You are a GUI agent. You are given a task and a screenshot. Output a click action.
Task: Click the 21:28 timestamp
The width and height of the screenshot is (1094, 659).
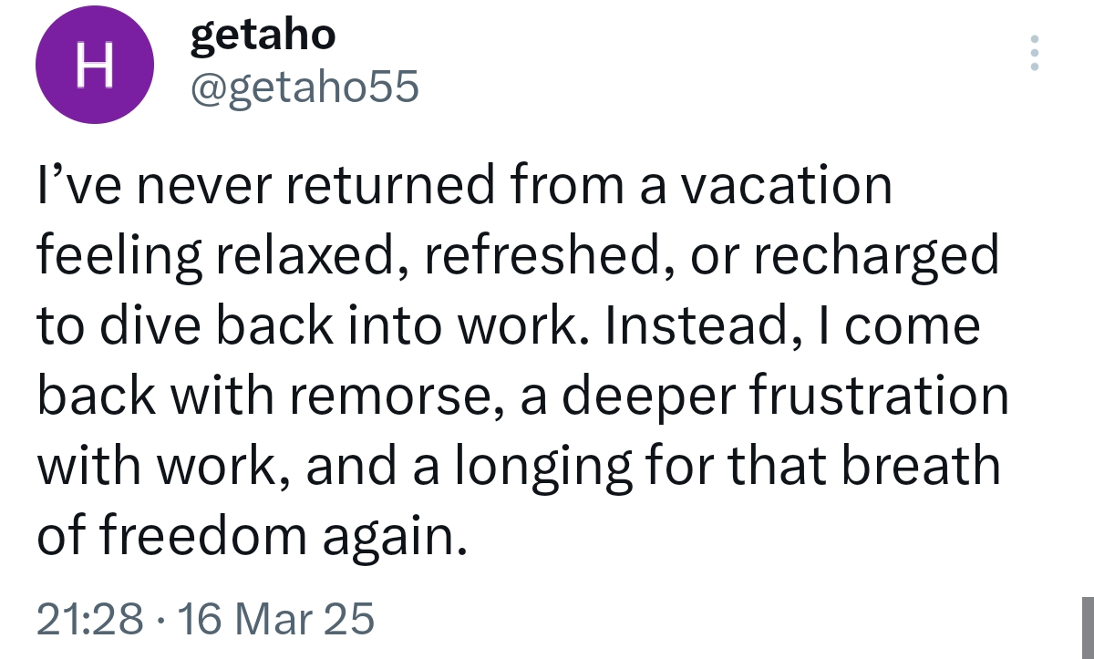coord(90,620)
